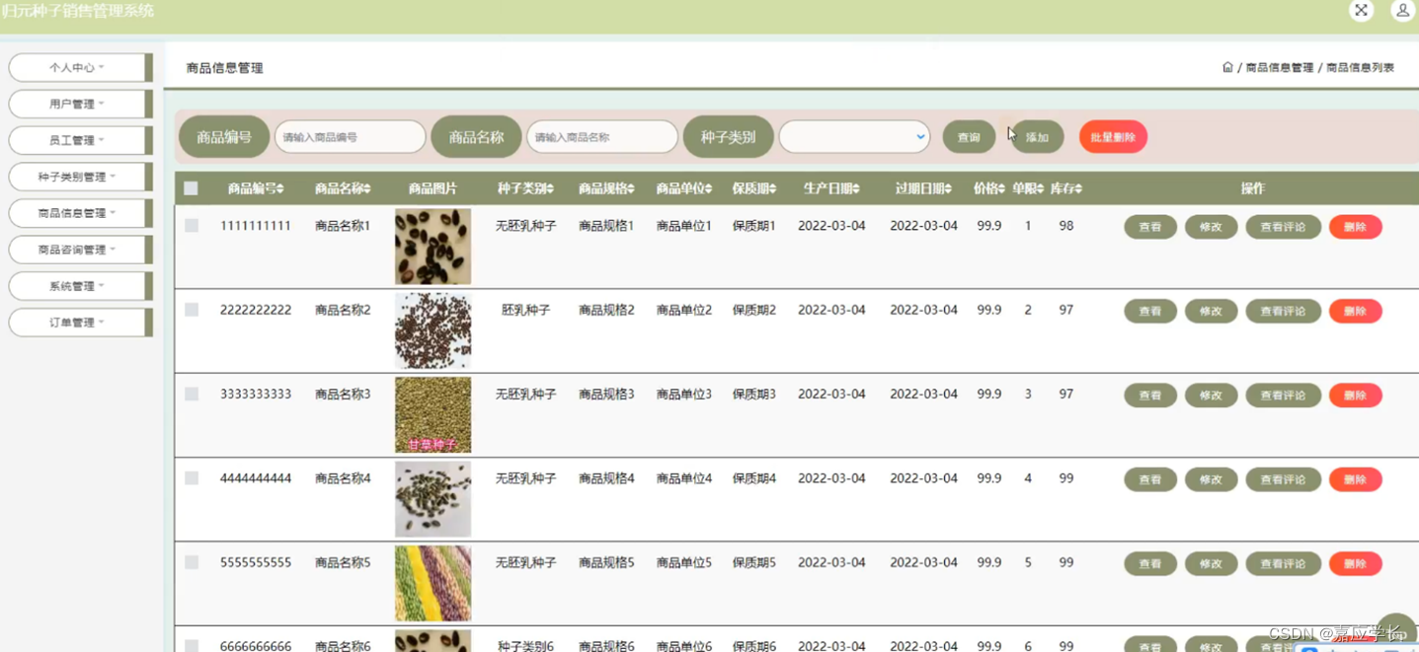Focus the 商品名称 search input field
This screenshot has width=1419, height=652.
click(x=602, y=137)
